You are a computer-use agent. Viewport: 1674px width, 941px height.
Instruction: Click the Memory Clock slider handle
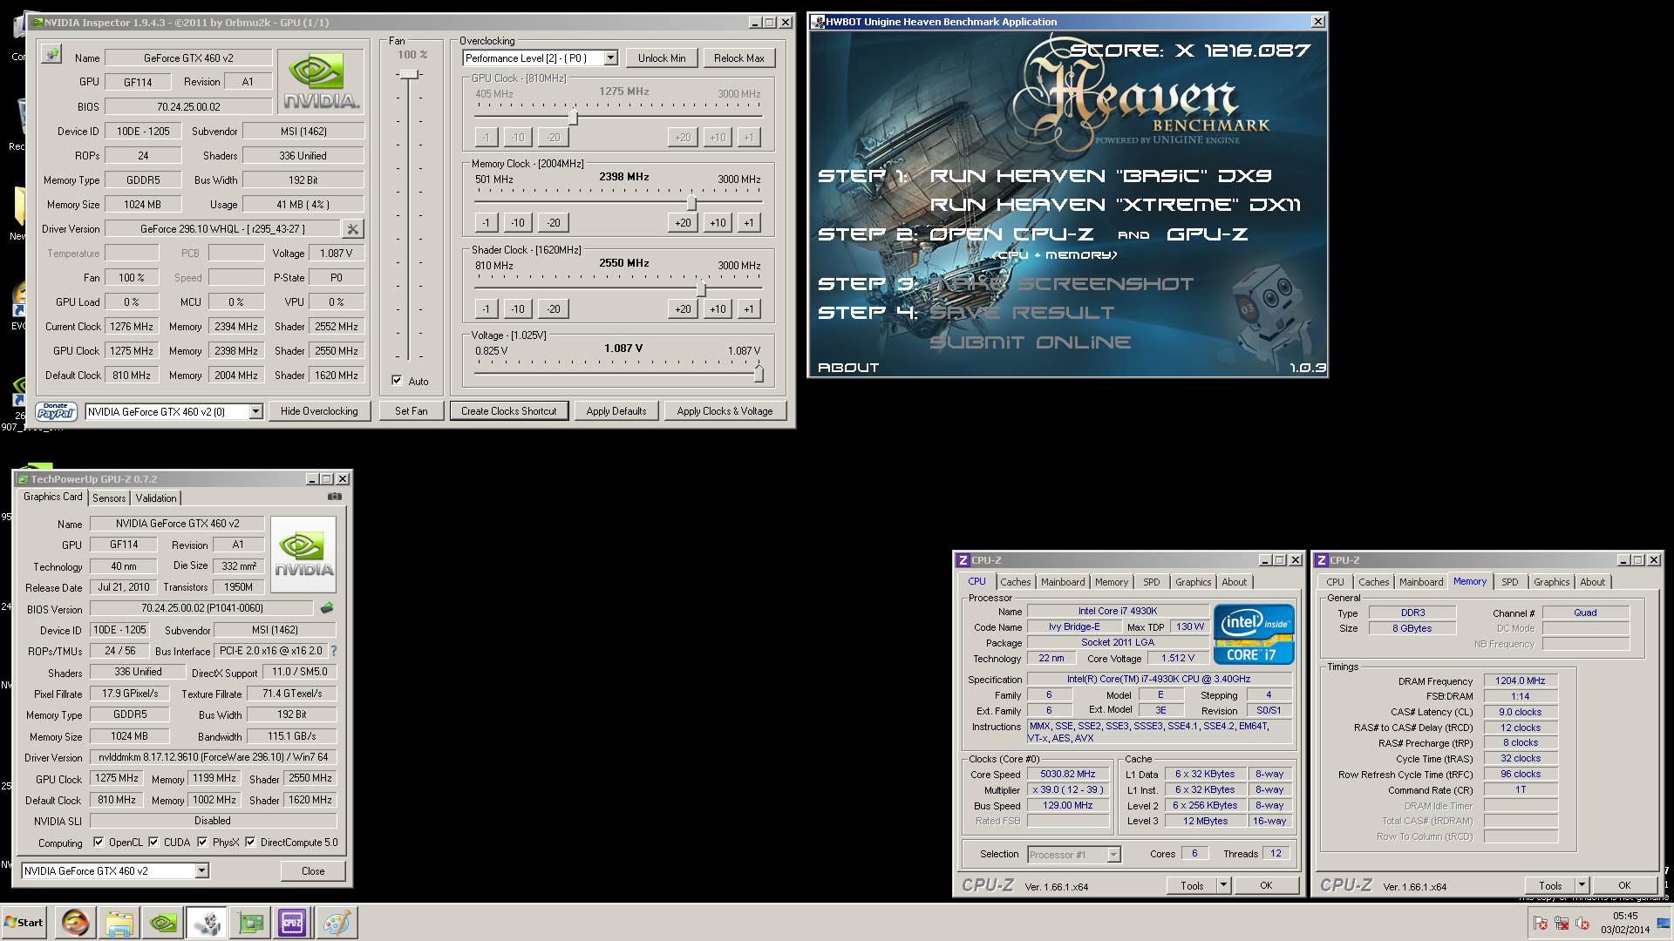point(691,202)
